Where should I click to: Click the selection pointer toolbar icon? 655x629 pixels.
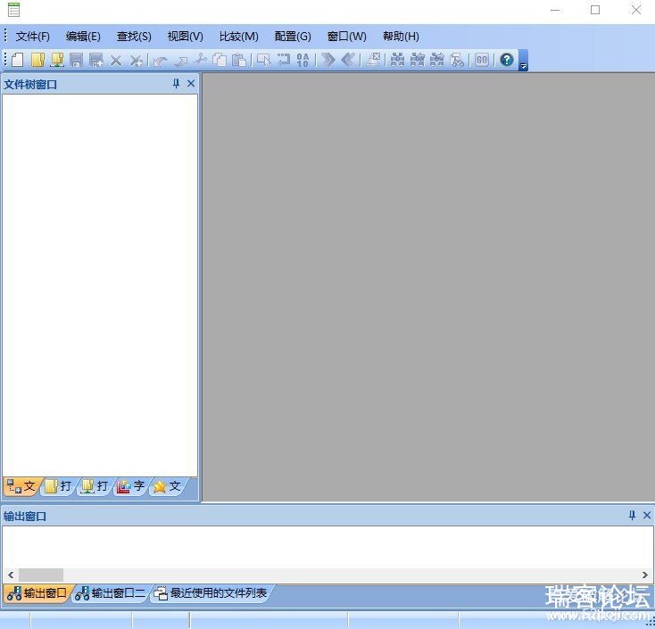(x=263, y=60)
